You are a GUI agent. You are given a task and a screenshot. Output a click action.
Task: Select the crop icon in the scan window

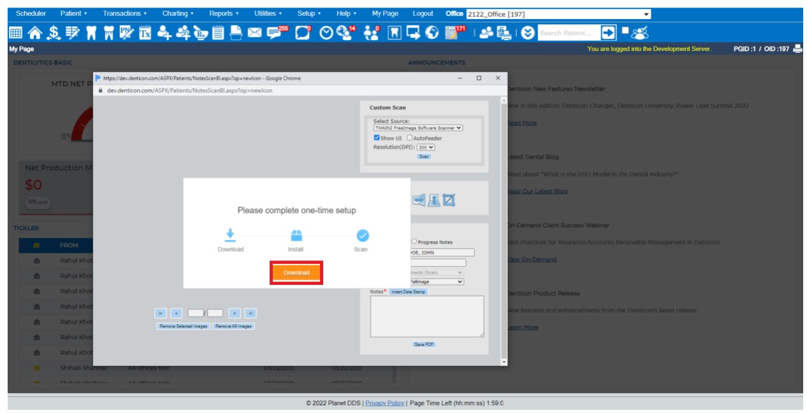(449, 199)
